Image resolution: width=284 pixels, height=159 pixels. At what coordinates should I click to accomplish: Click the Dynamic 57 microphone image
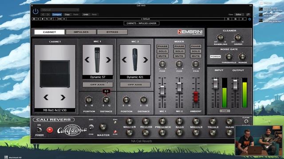click(98, 60)
